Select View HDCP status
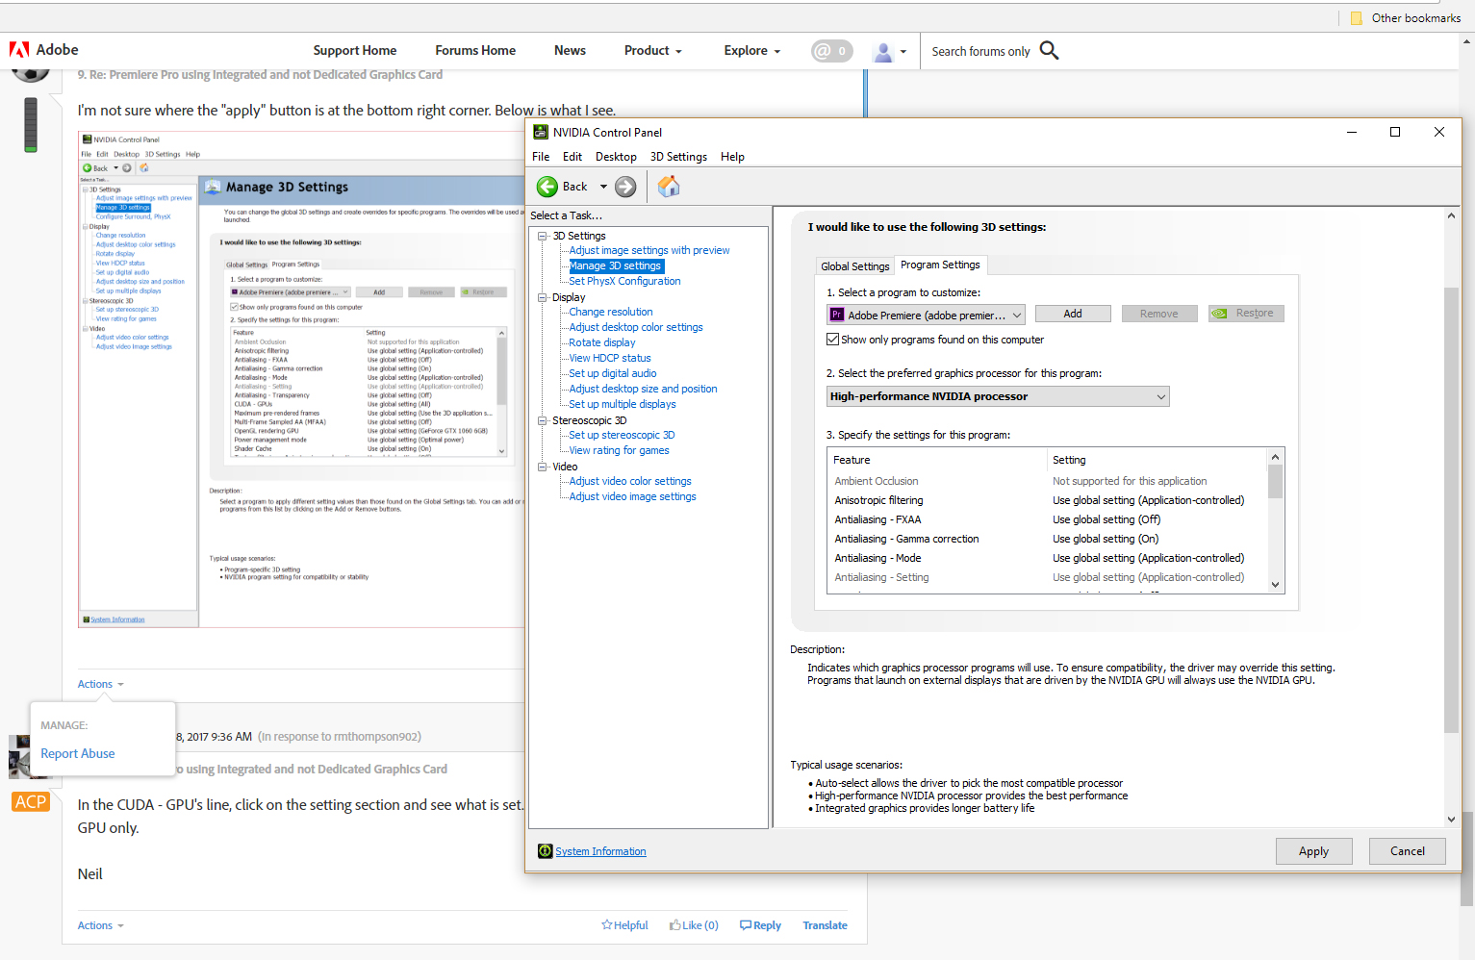The height and width of the screenshot is (960, 1475). (x=610, y=358)
